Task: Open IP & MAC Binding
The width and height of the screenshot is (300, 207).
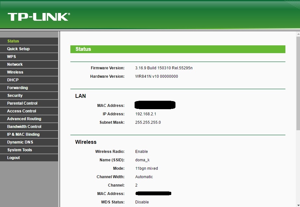Action: (x=29, y=134)
